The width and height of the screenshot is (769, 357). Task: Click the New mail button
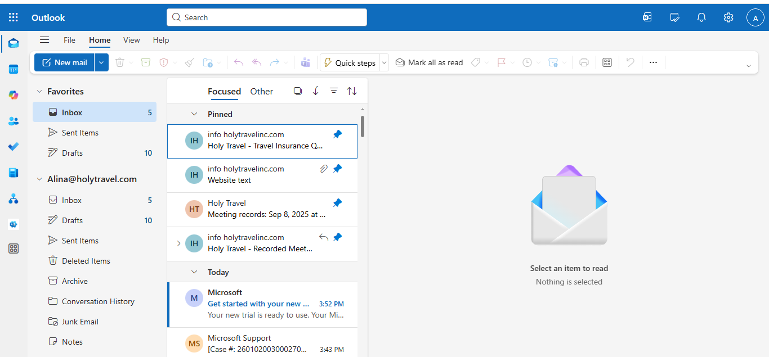pyautogui.click(x=64, y=62)
